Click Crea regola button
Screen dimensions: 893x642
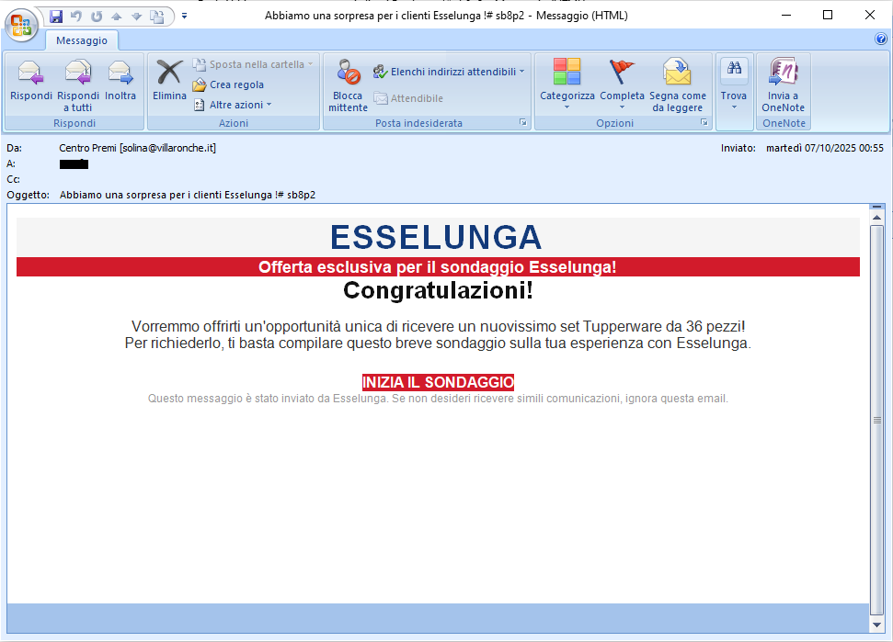pyautogui.click(x=235, y=84)
